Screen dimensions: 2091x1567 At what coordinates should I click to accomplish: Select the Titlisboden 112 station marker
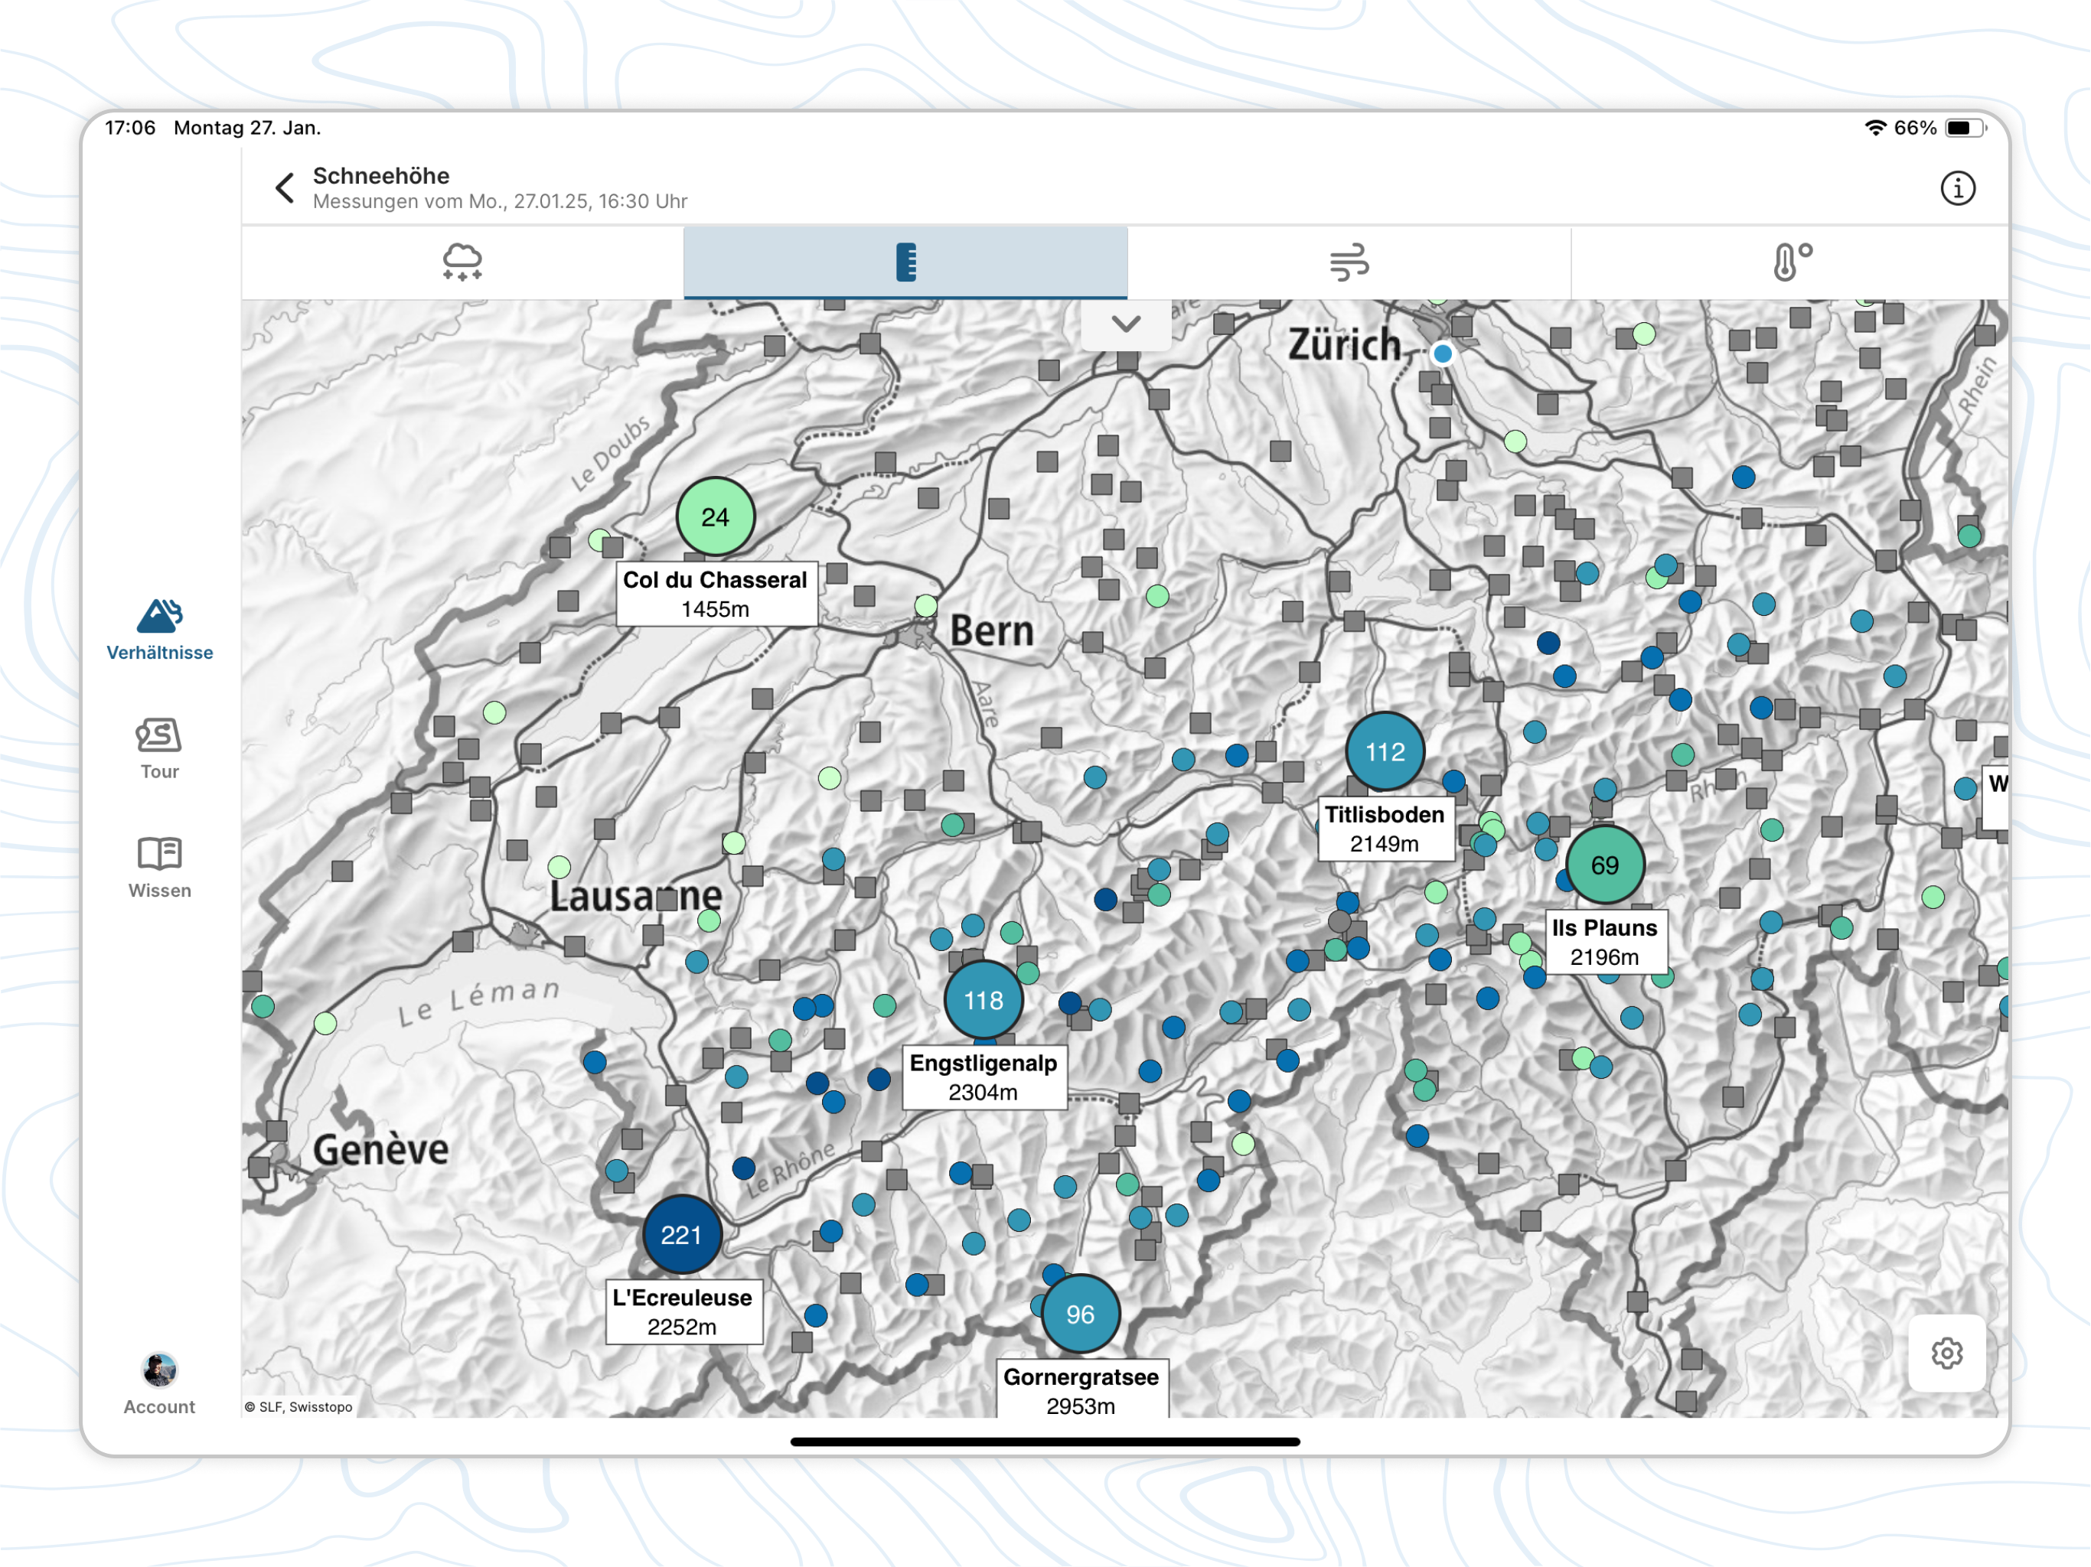click(1384, 751)
